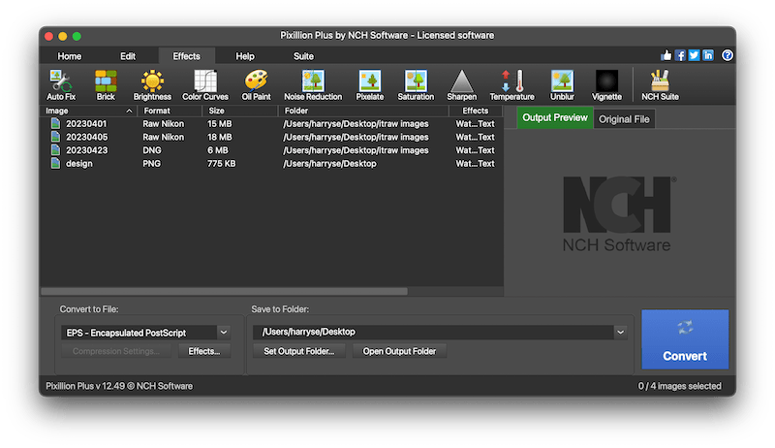Expand the Convert to File format dropdown
This screenshot has width=775, height=448.
[x=224, y=333]
